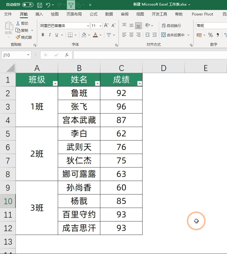Toggle Bold formatting
Image resolution: width=227 pixels, height=254 pixels.
pos(43,35)
